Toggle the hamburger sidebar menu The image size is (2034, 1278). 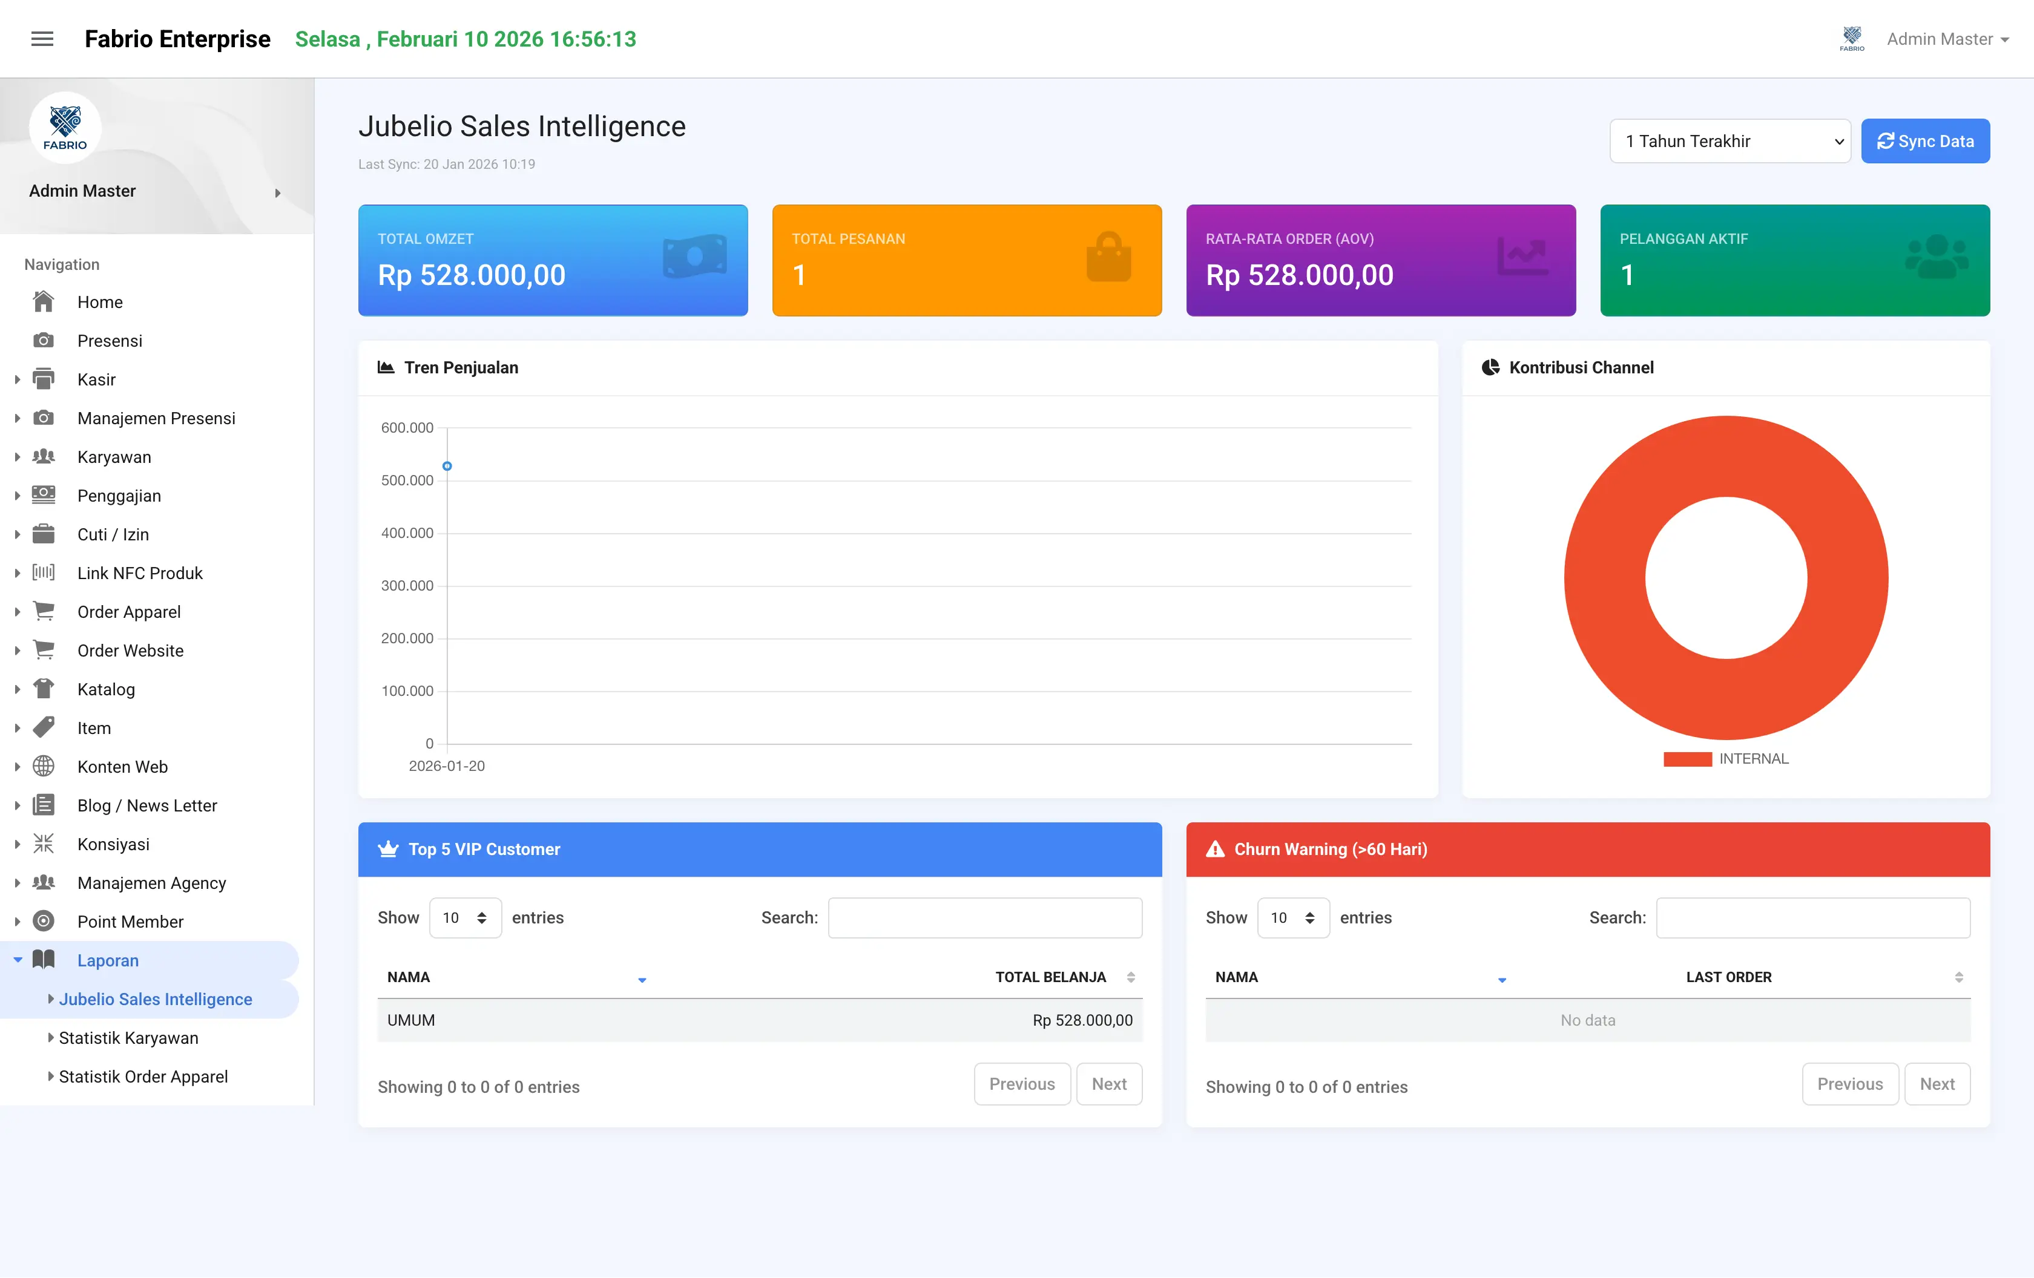pyautogui.click(x=42, y=39)
